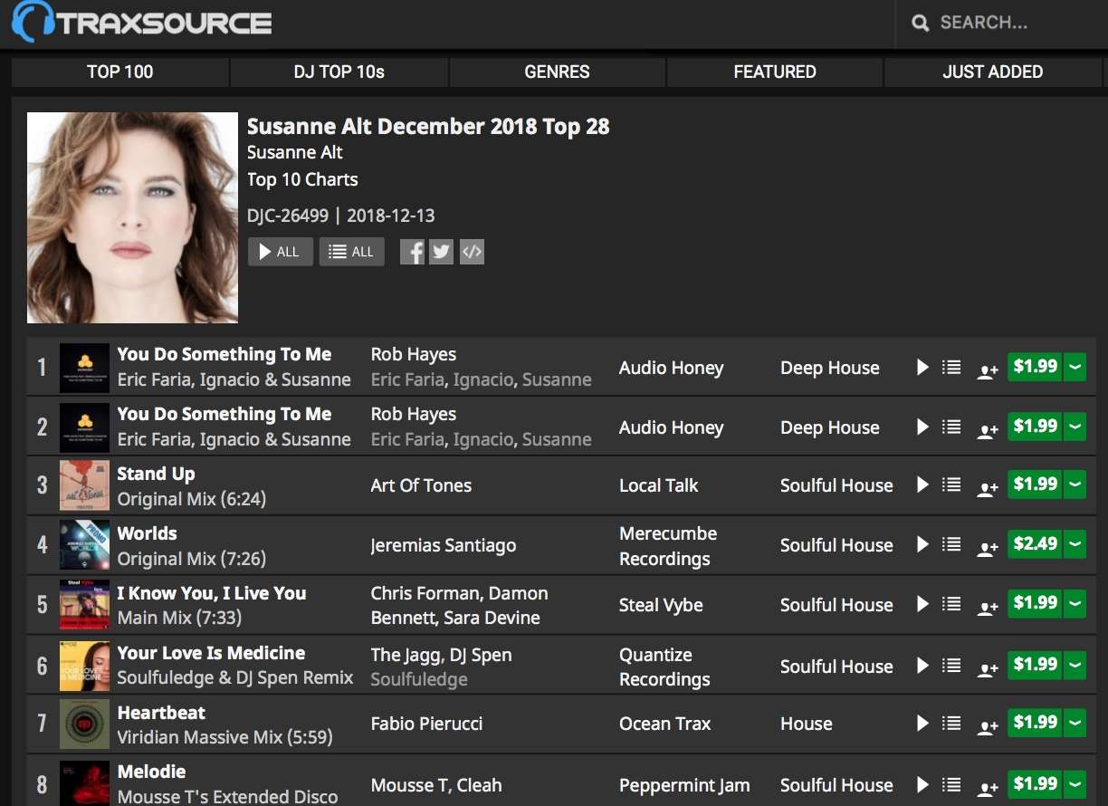The height and width of the screenshot is (806, 1108).
Task: Browse the House genre from Heartbeat row
Action: pyautogui.click(x=806, y=724)
